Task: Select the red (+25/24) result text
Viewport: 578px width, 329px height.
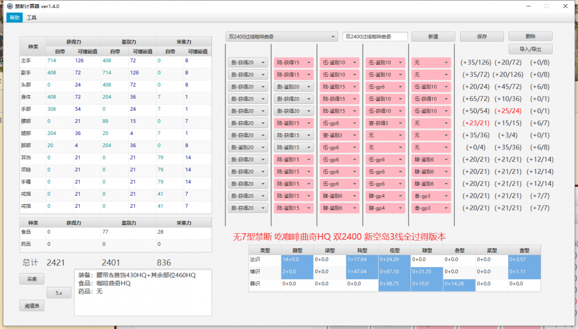Action: tap(508, 111)
